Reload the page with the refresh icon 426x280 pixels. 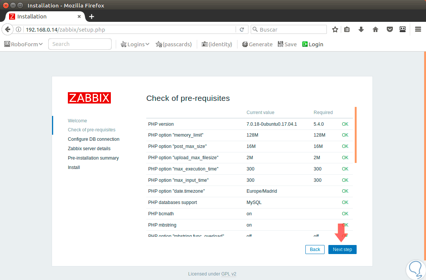tap(242, 29)
